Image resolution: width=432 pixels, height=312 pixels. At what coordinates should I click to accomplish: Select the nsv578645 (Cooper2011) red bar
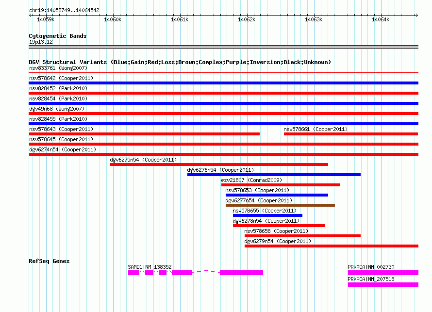(x=223, y=144)
